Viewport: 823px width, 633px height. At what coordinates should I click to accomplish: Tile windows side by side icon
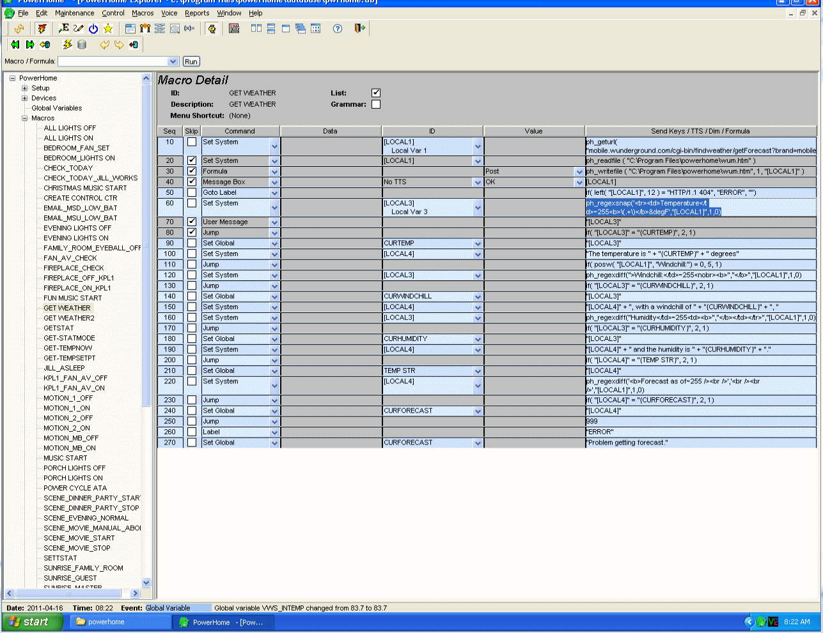(x=256, y=28)
